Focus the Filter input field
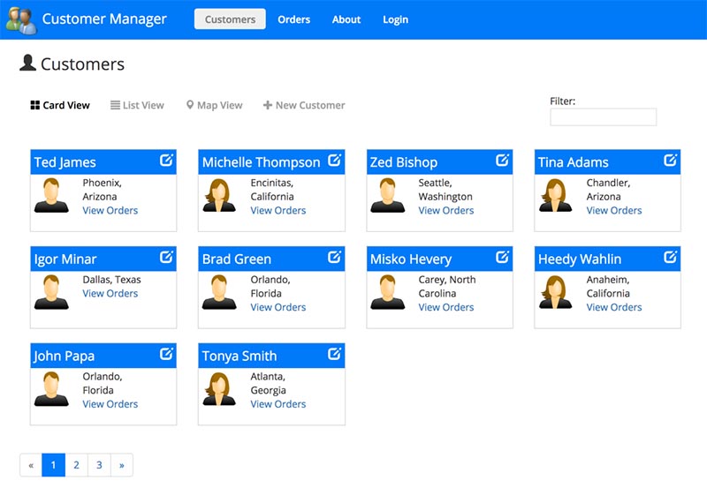707x488 pixels. click(x=603, y=117)
